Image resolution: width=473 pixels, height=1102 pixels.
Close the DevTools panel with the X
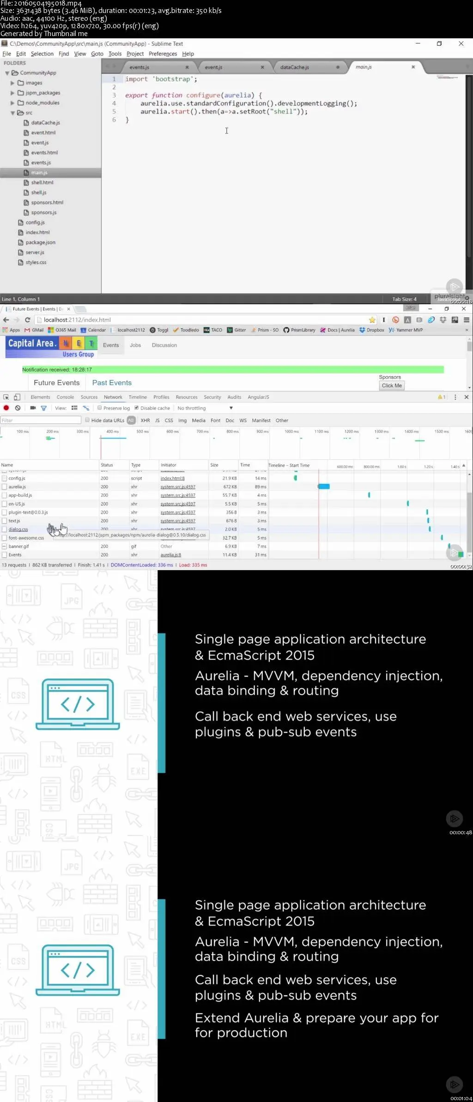(x=467, y=397)
